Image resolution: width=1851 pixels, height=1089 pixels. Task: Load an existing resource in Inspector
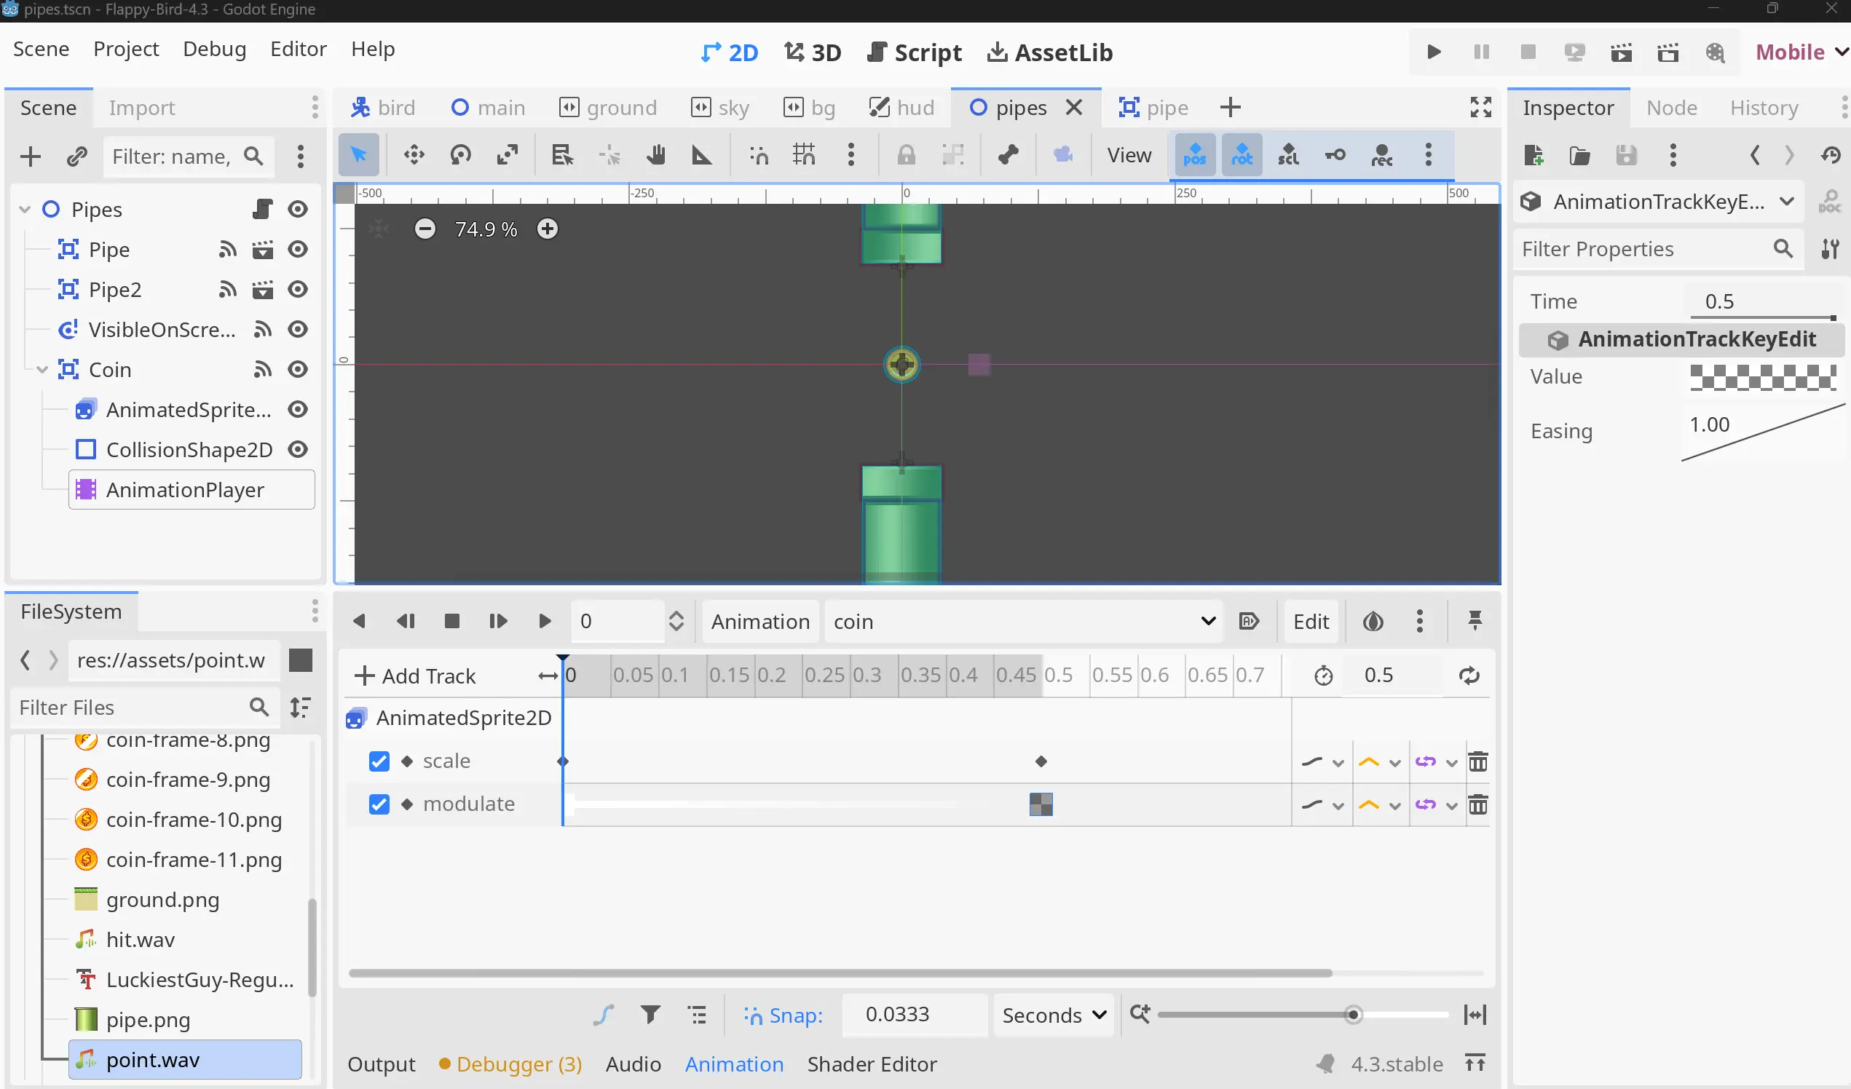tap(1579, 155)
